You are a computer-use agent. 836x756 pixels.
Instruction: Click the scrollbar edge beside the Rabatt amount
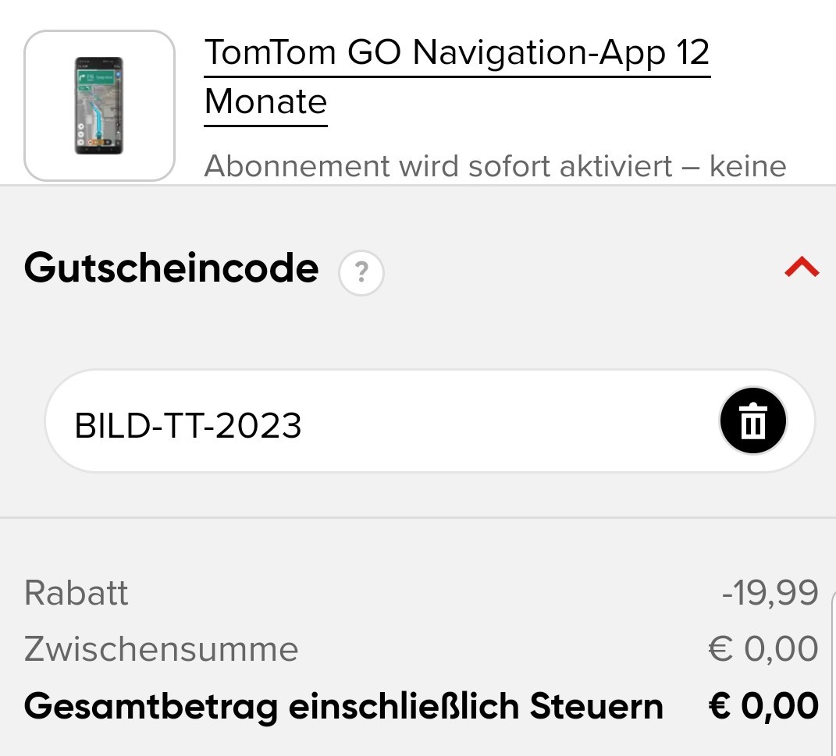[x=833, y=592]
